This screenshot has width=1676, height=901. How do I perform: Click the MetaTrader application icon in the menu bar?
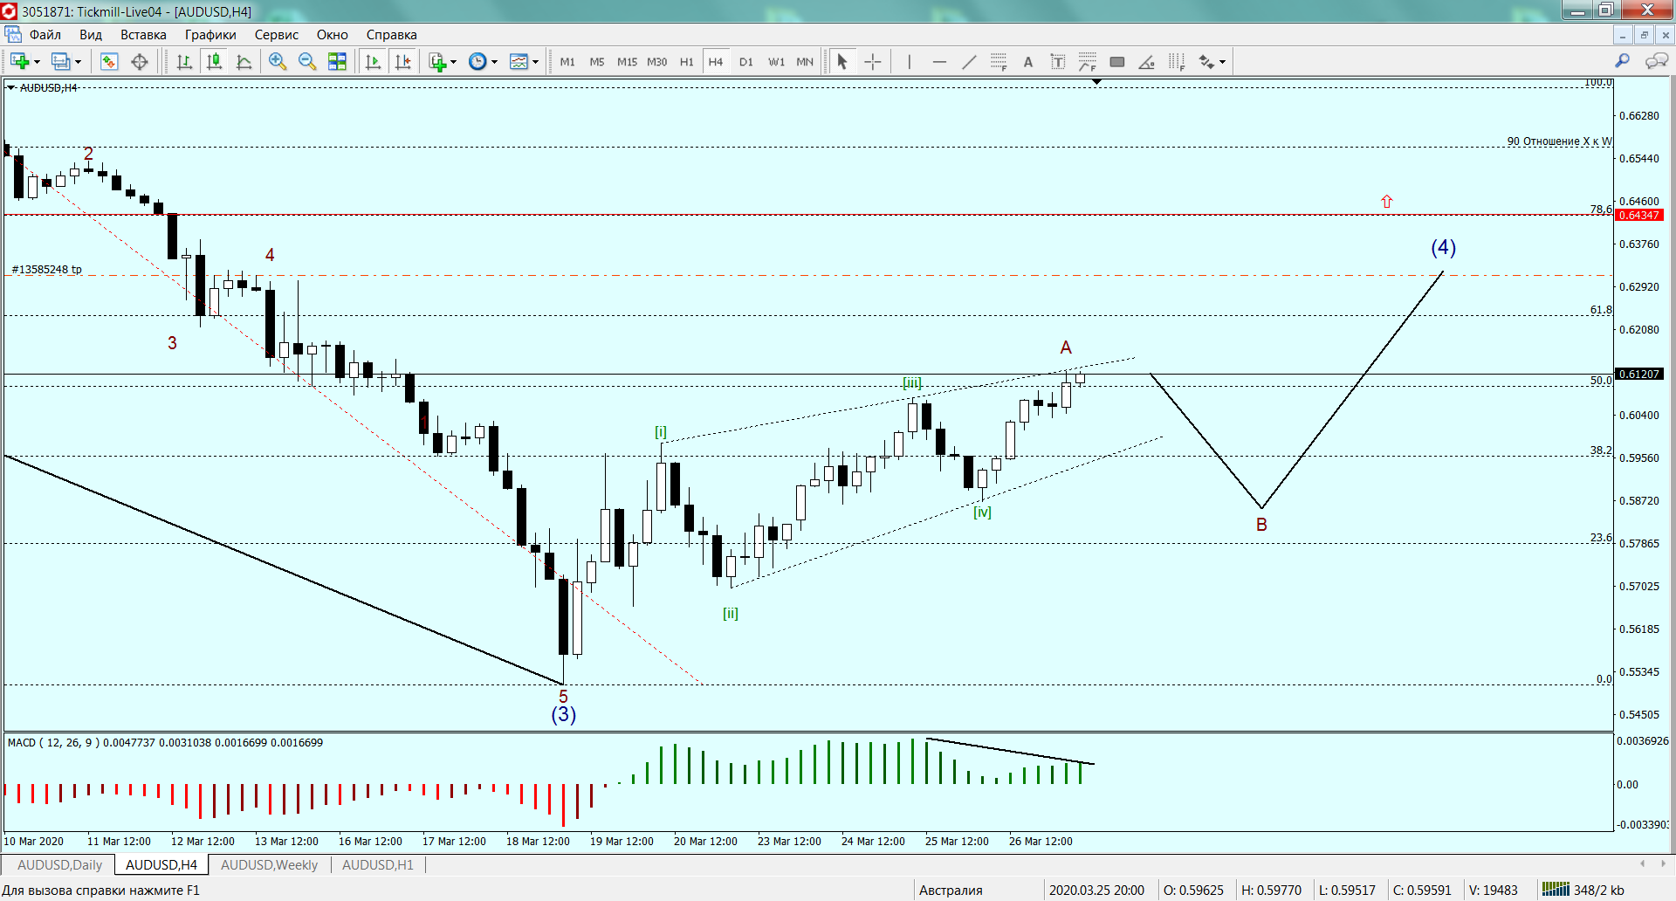[13, 34]
